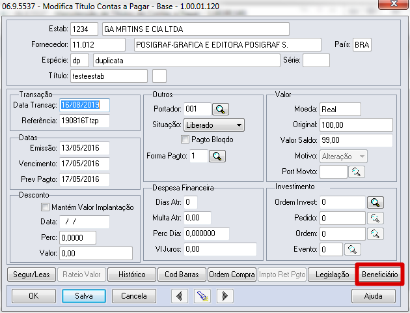410x313 pixels.
Task: Open Port Movto lookup icon
Action: click(357, 171)
